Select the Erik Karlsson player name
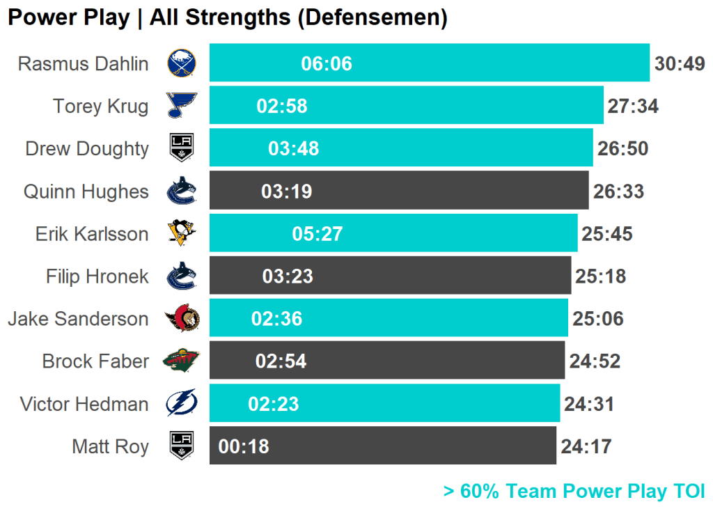The height and width of the screenshot is (509, 713). pos(92,234)
